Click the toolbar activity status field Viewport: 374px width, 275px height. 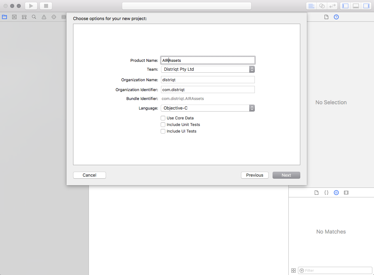(x=187, y=6)
